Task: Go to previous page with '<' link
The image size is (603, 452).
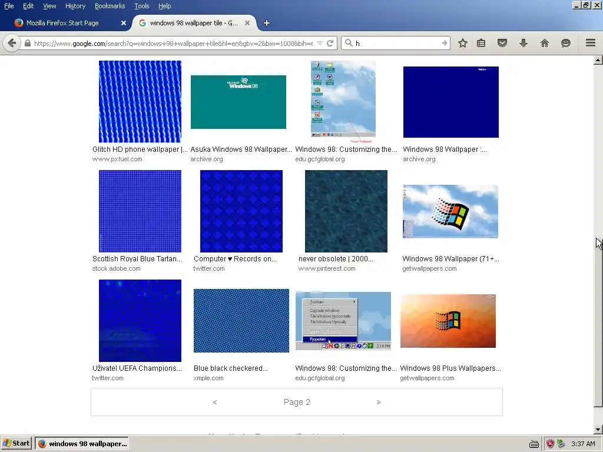Action: (215, 402)
